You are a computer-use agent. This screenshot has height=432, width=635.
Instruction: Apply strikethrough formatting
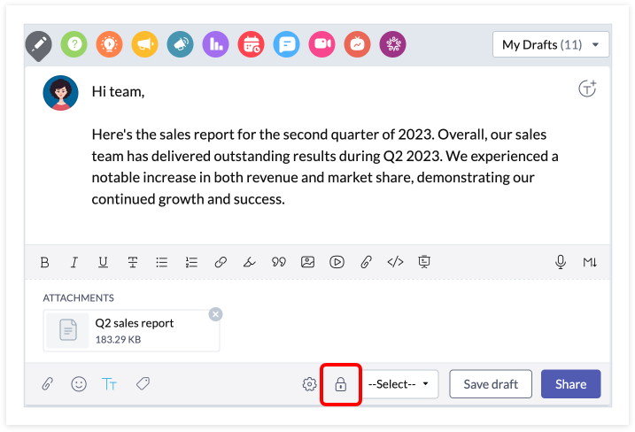pyautogui.click(x=133, y=262)
